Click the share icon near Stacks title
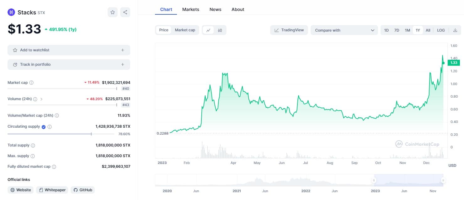This screenshot has width=464, height=200. click(125, 12)
